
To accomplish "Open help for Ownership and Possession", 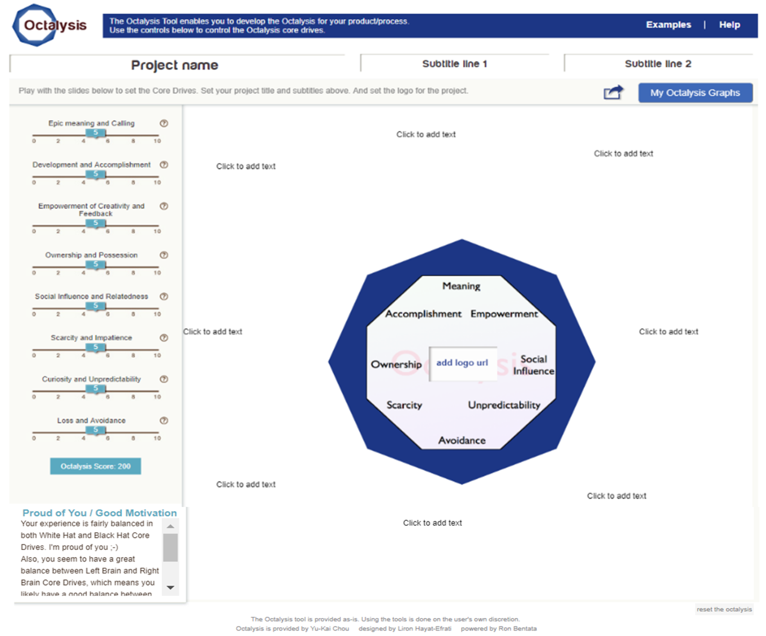I will click(164, 255).
